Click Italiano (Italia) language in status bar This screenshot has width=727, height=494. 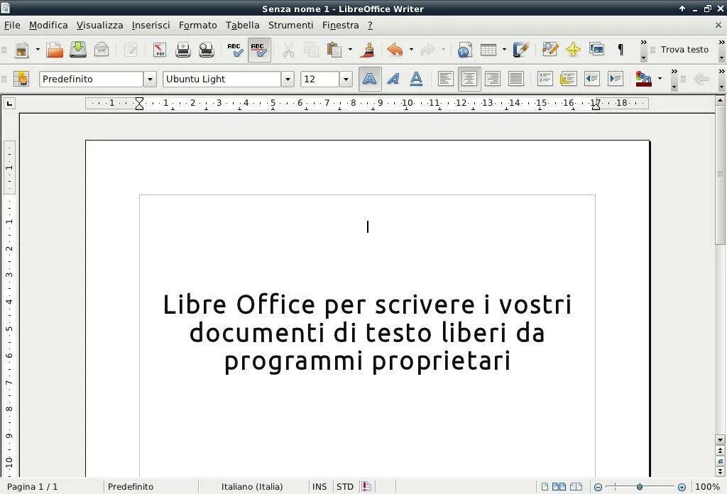click(252, 487)
